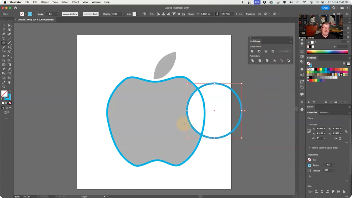The height and width of the screenshot is (198, 352).
Task: Toggle default fill and stroke
Action: coord(2,99)
